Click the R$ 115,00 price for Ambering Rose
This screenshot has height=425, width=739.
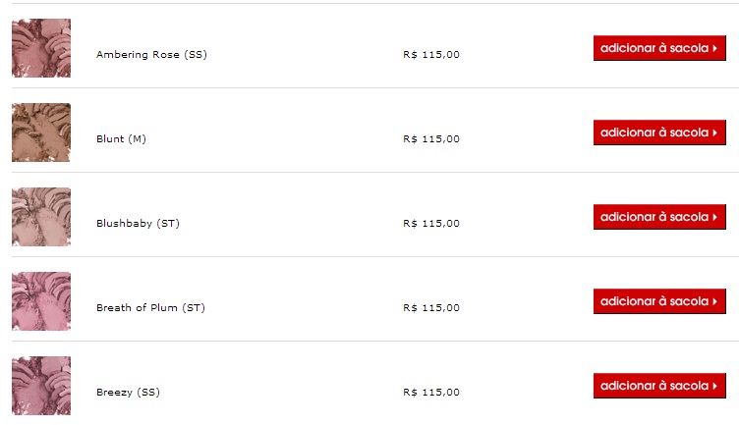click(430, 55)
